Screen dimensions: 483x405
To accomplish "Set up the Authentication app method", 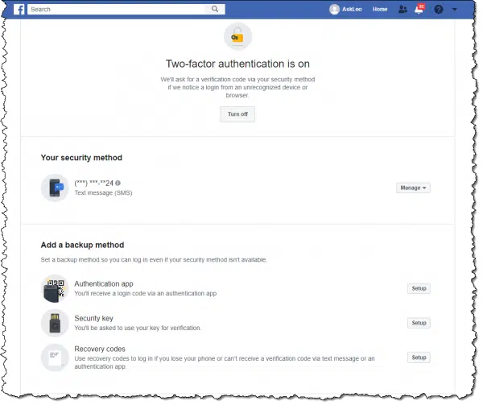I will click(419, 288).
